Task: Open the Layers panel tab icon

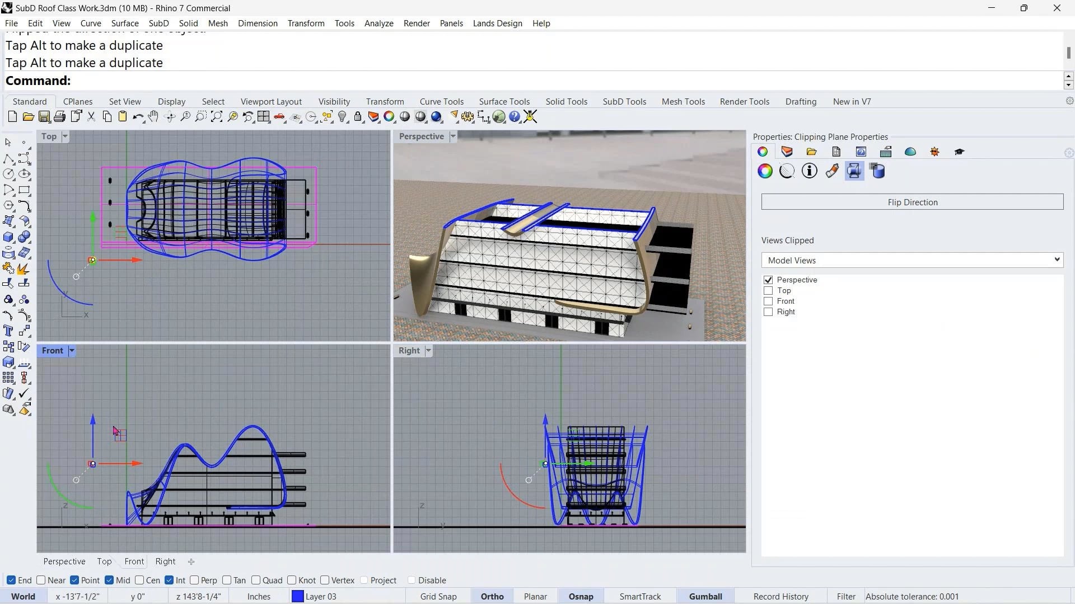Action: (x=787, y=152)
